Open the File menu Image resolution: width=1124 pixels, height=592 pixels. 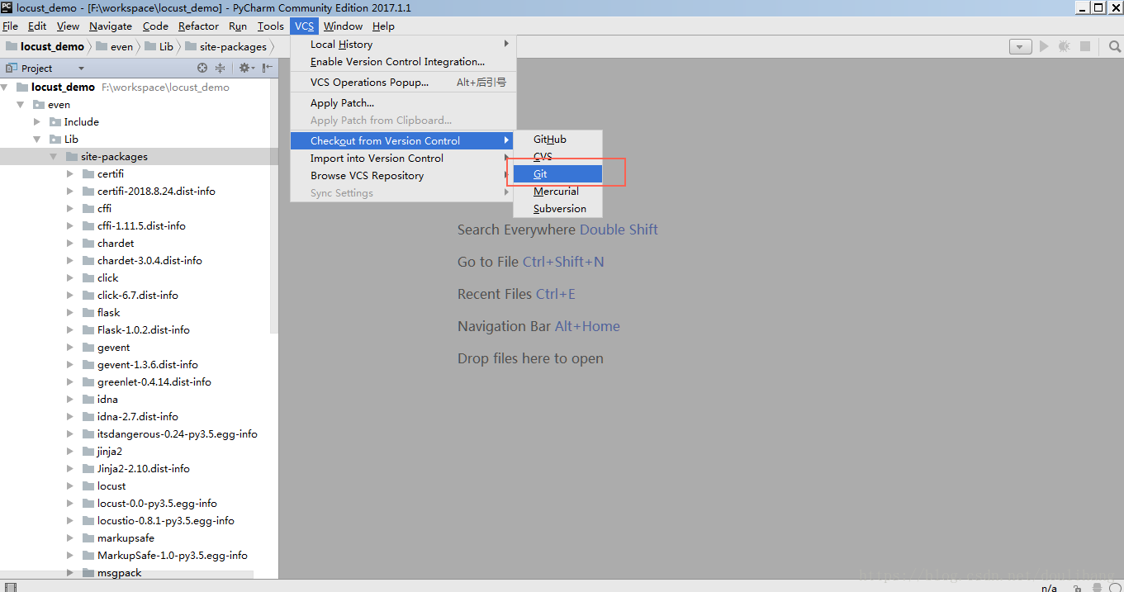10,26
